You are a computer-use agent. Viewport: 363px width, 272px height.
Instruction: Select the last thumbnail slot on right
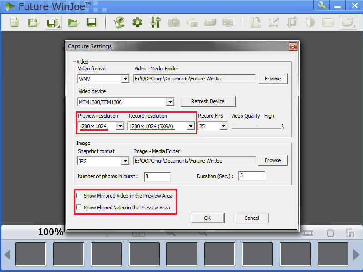pyautogui.click(x=333, y=254)
